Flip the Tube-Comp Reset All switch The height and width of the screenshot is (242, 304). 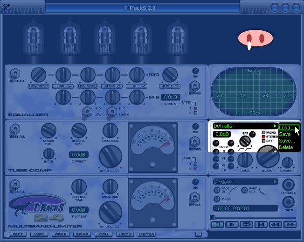15,129
